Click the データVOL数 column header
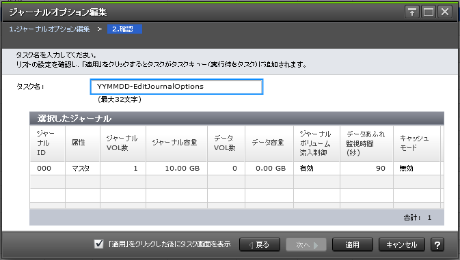This screenshot has height=260, width=460. click(226, 143)
